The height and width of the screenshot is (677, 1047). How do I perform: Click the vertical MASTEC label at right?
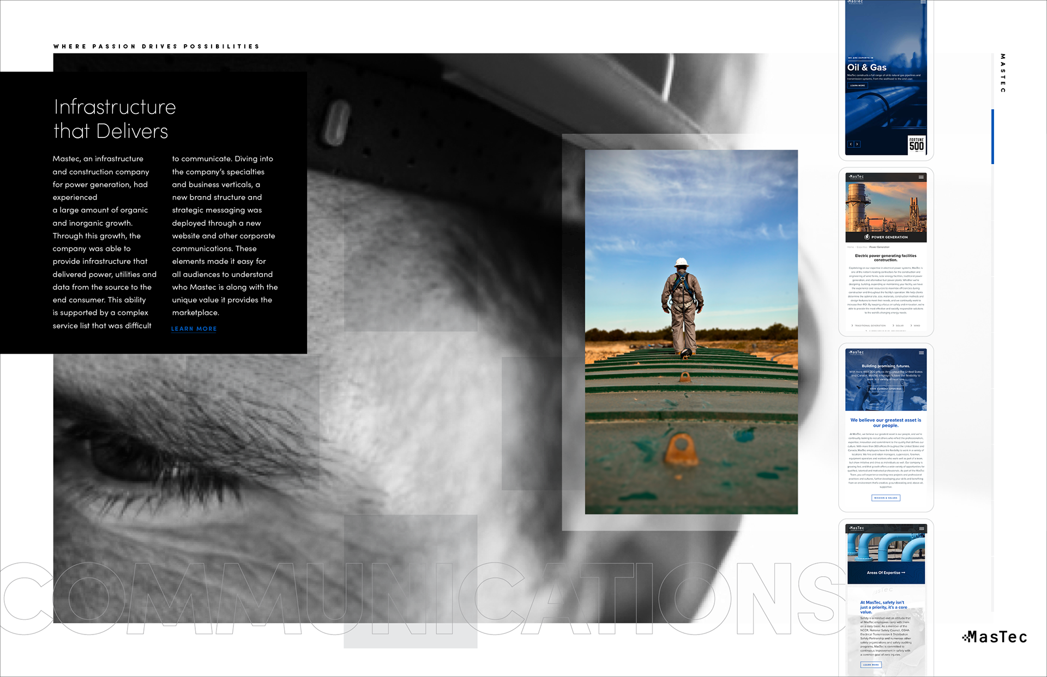tap(1002, 73)
